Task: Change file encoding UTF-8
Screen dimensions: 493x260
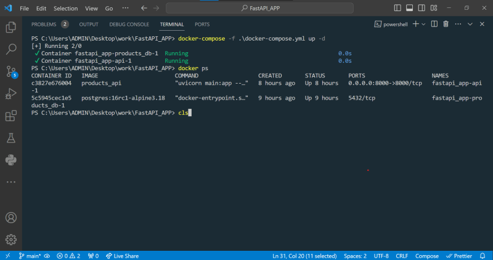Action: point(381,256)
